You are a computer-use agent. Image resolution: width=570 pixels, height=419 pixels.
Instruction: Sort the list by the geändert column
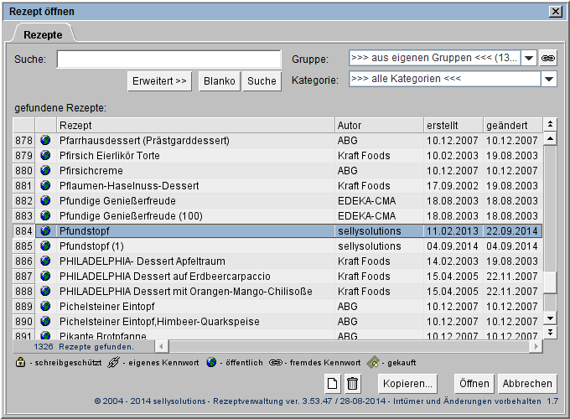(x=511, y=125)
